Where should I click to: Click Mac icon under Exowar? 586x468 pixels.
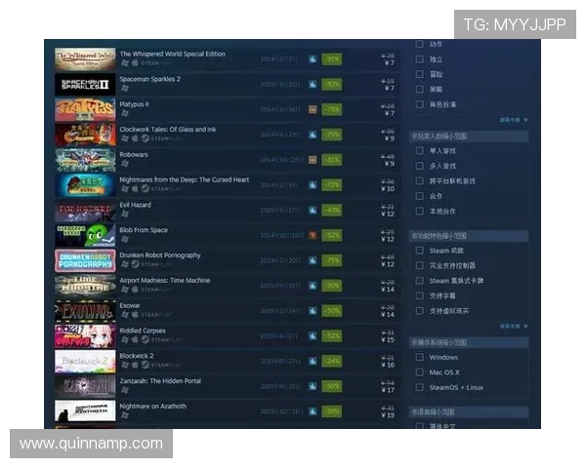135,315
